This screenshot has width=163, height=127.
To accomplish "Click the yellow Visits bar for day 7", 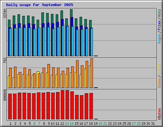I will pos(38,80).
